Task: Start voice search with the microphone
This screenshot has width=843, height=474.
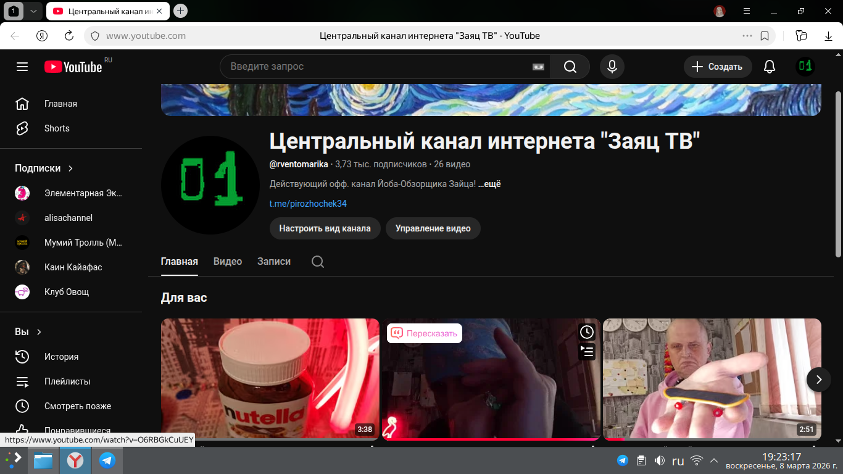Action: 612,67
